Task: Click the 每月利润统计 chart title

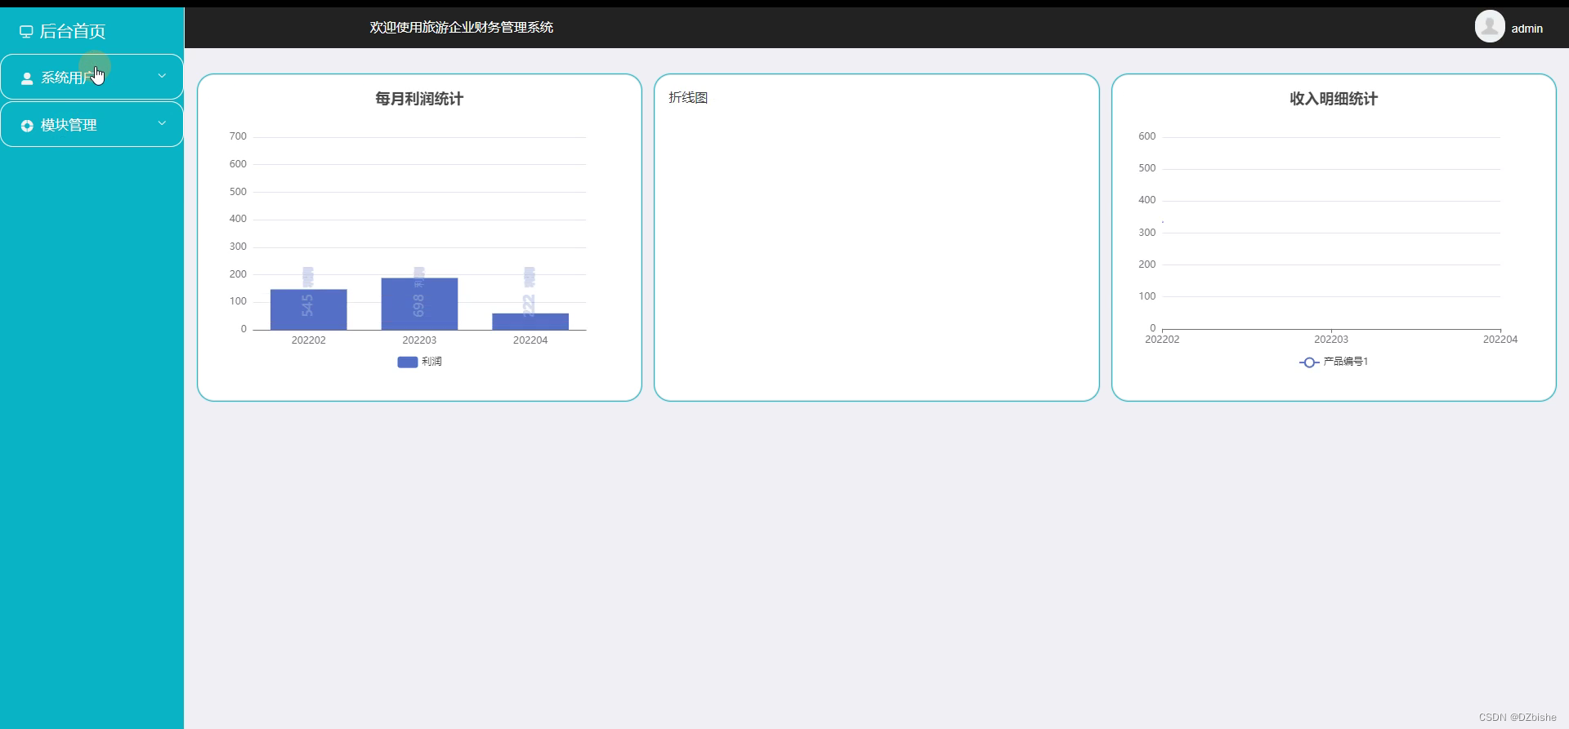Action: [x=419, y=99]
